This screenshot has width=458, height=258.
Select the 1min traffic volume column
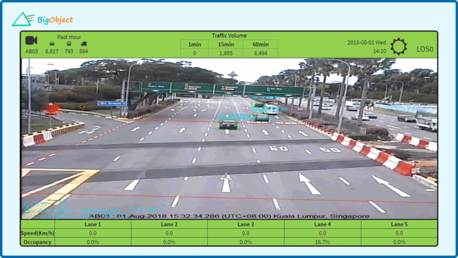click(x=195, y=44)
